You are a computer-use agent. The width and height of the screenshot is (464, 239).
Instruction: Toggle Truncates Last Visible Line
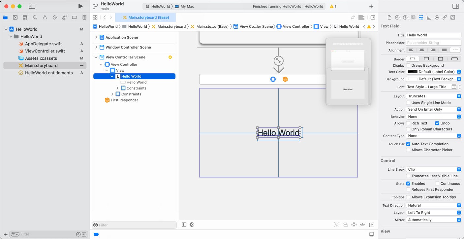408,176
